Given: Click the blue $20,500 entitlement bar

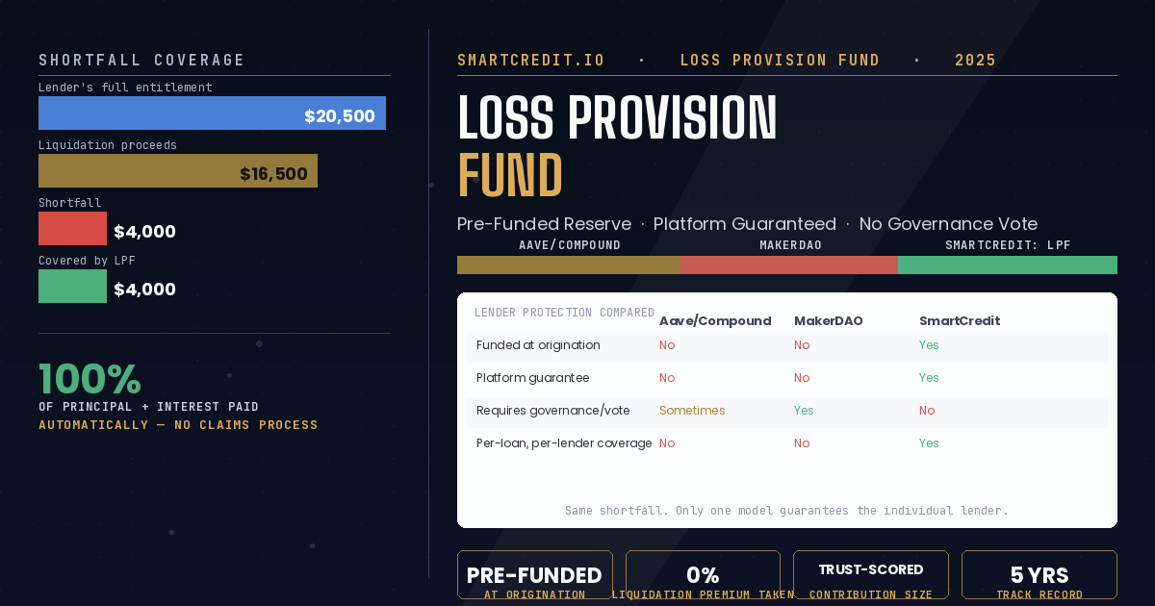Looking at the screenshot, I should [212, 113].
